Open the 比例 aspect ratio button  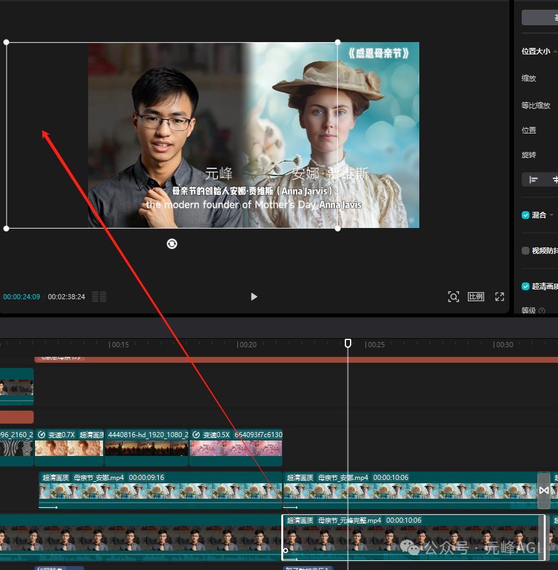pyautogui.click(x=476, y=297)
